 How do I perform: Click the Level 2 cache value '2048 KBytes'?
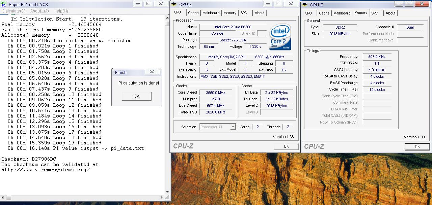coord(276,105)
